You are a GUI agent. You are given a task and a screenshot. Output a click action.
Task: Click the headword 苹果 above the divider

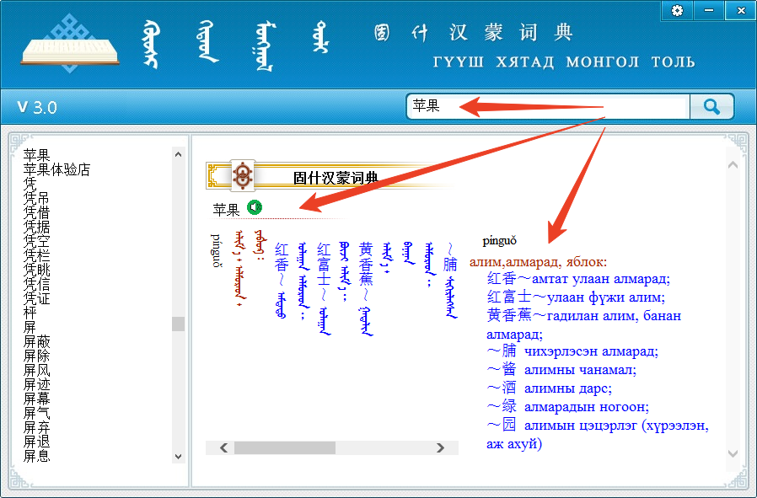click(227, 206)
